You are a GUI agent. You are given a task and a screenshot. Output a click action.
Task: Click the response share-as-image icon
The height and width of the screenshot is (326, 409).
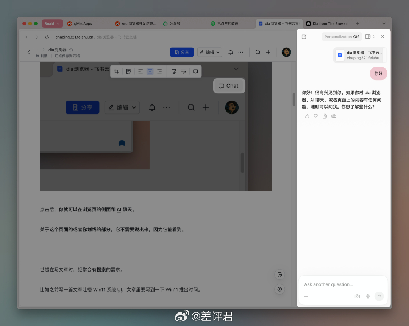pyautogui.click(x=334, y=116)
